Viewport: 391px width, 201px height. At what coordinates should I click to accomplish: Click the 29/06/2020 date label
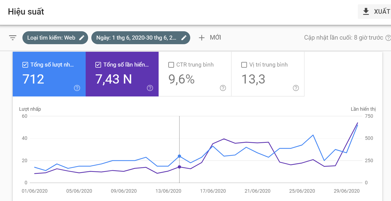click(x=347, y=191)
